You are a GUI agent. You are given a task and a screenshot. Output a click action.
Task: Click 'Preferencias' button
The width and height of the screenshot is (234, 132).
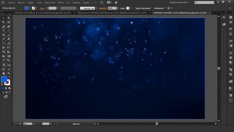coord(159,8)
